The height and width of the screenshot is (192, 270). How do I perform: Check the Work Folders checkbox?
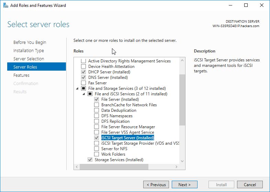click(x=97, y=154)
